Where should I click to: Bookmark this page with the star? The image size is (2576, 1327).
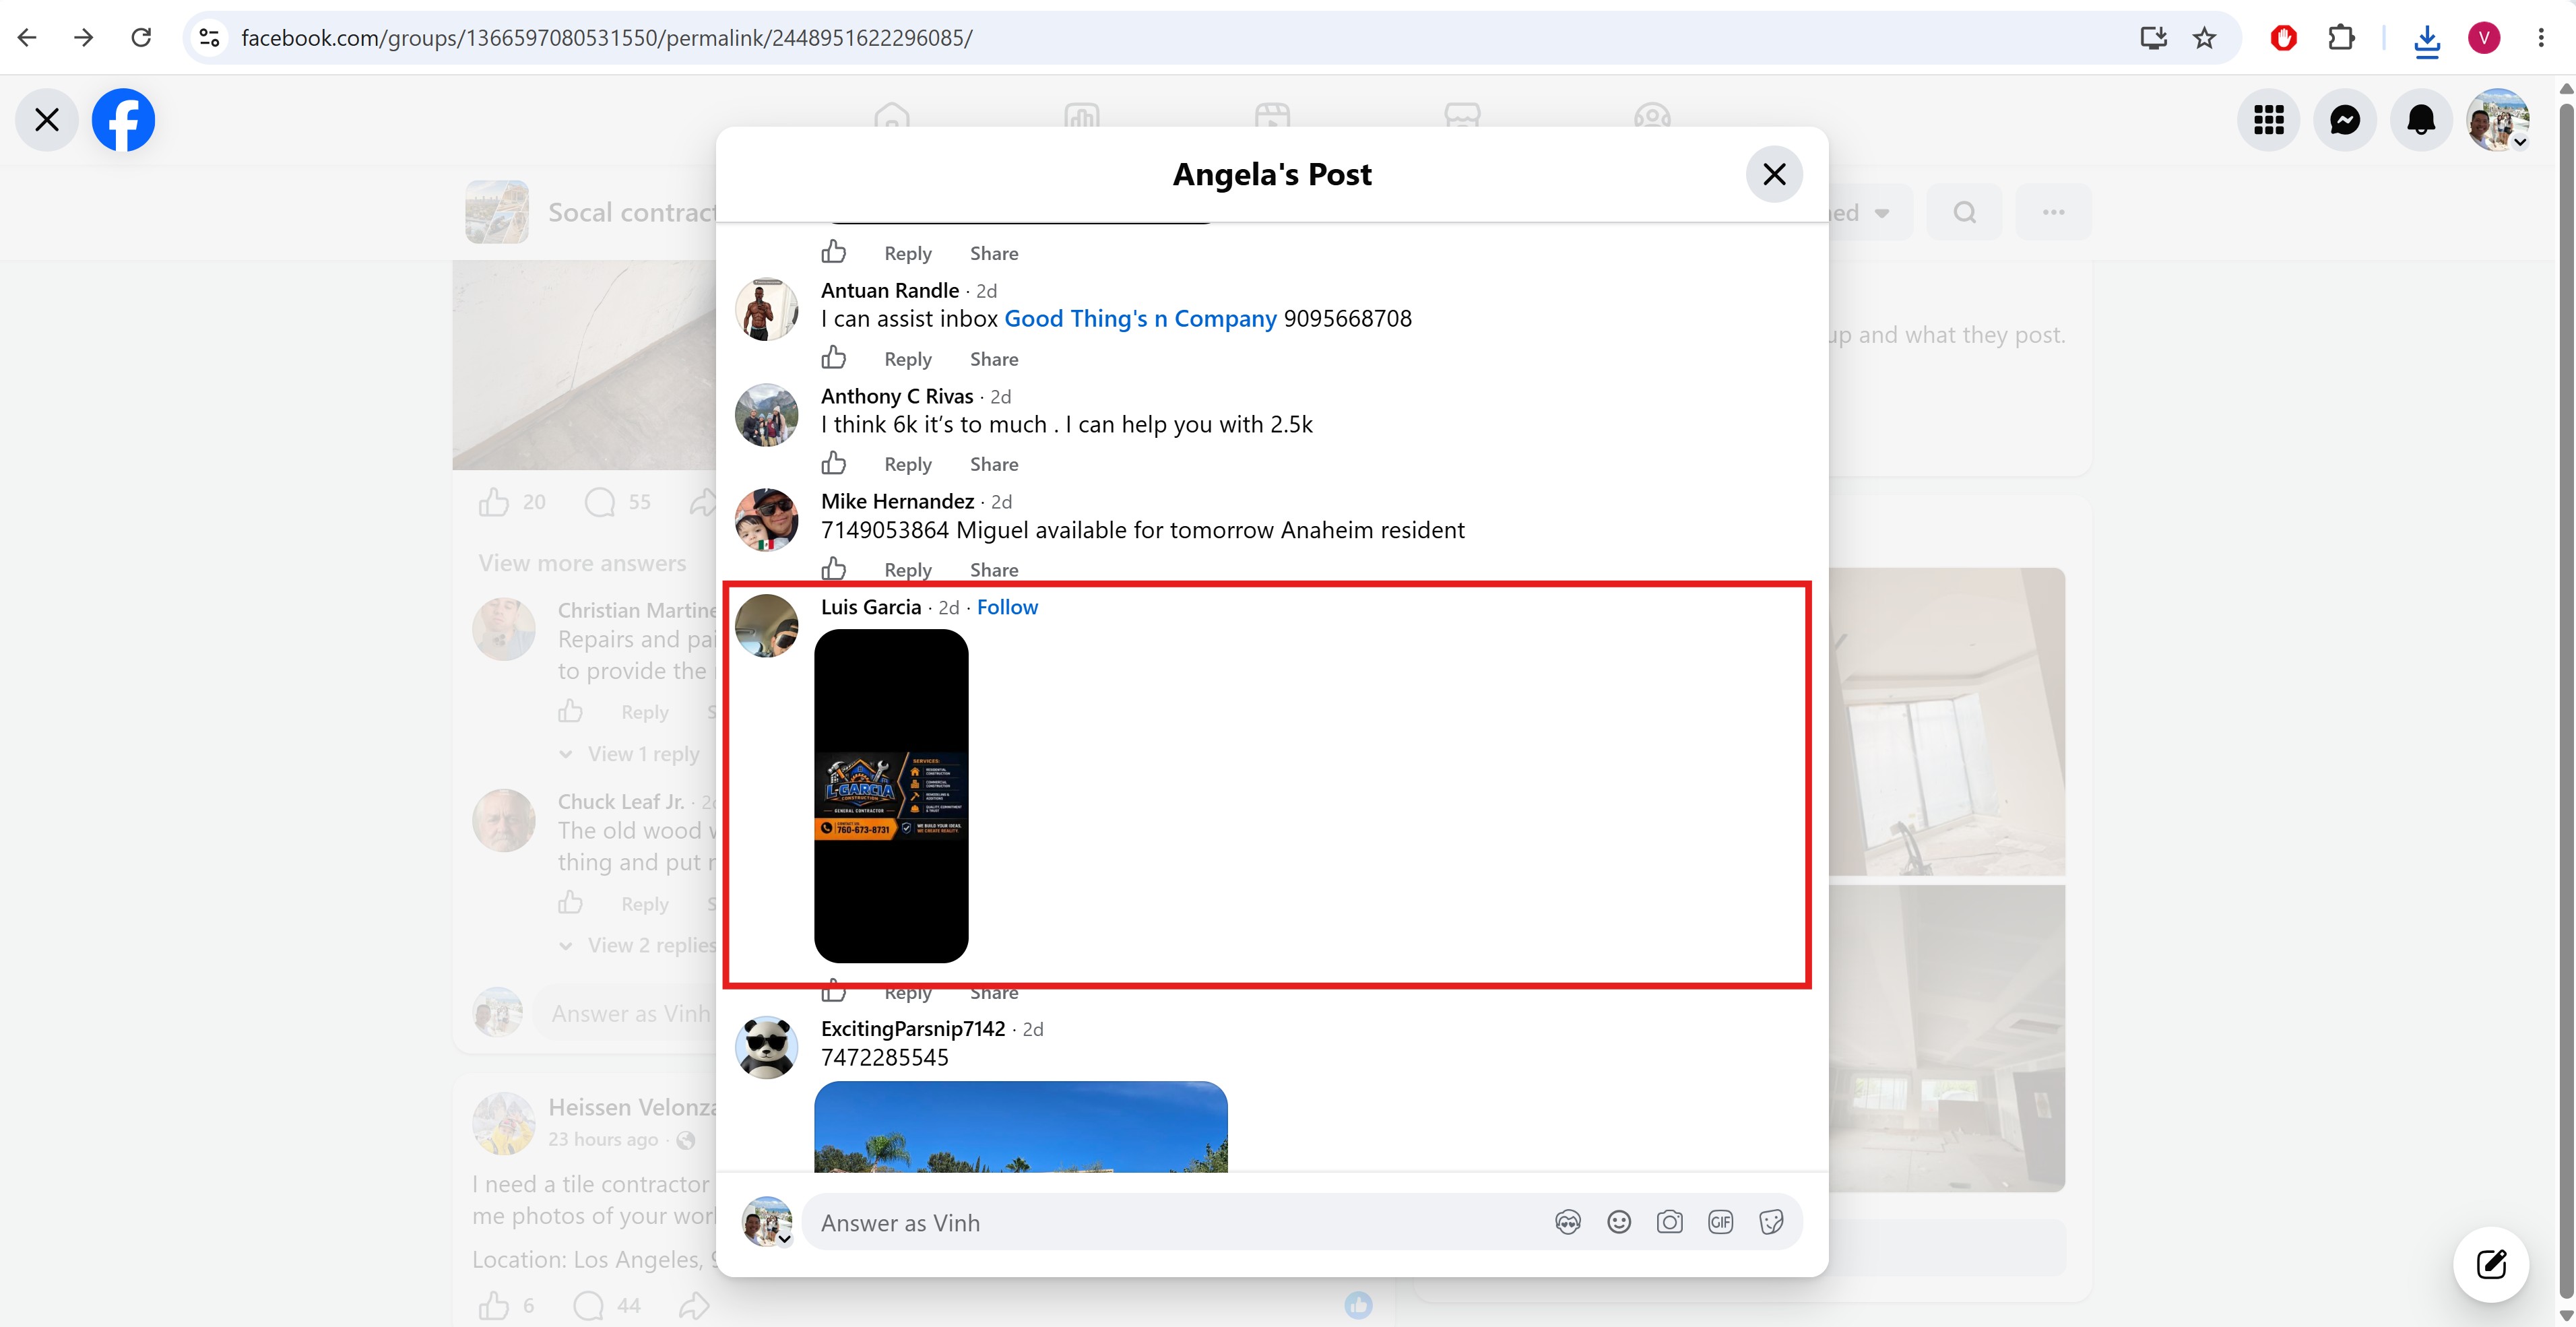point(2204,38)
